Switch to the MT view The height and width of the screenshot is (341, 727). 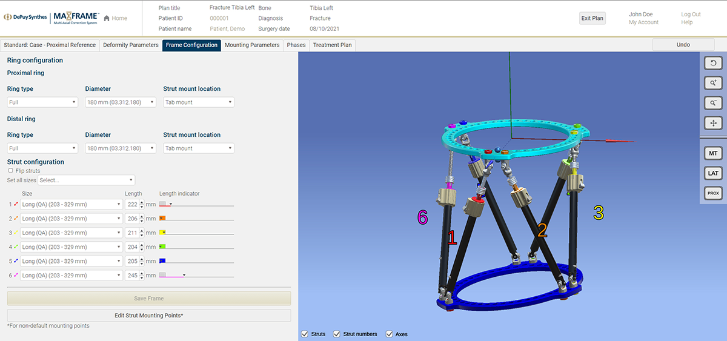(x=713, y=154)
